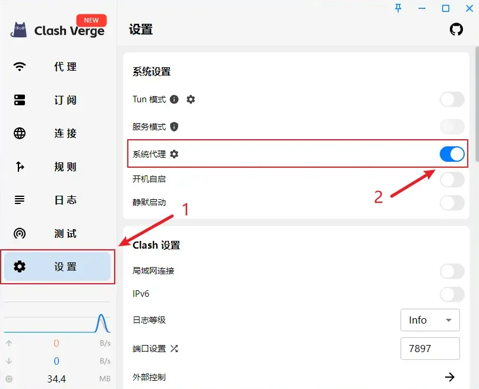479x389 pixels.
Task: Click the NEW badge on the logo
Action: click(x=92, y=20)
